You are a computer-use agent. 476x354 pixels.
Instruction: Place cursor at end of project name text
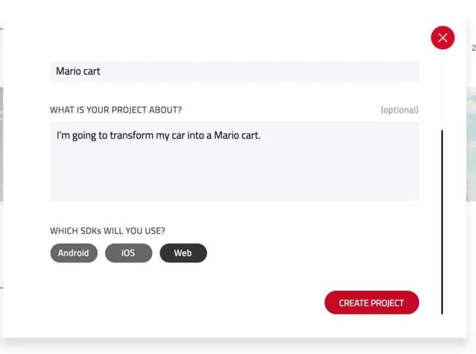(x=101, y=71)
